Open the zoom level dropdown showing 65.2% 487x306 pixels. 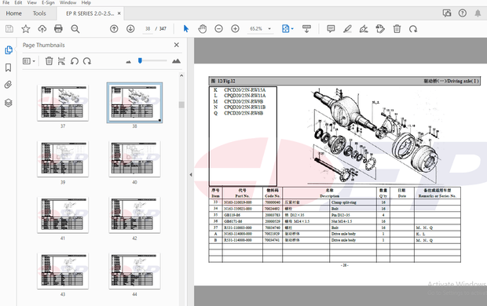[260, 29]
